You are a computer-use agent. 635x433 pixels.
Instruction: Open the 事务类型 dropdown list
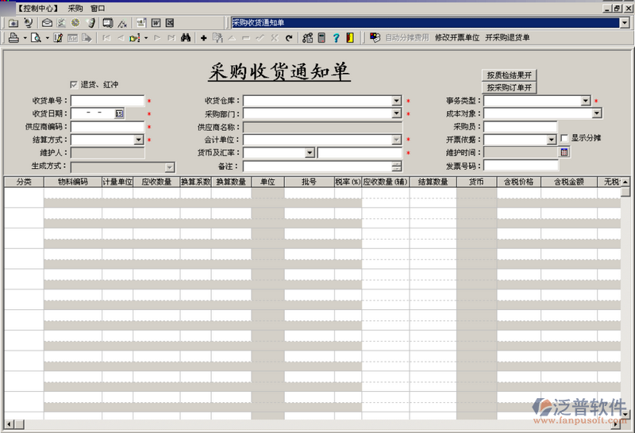pyautogui.click(x=585, y=101)
